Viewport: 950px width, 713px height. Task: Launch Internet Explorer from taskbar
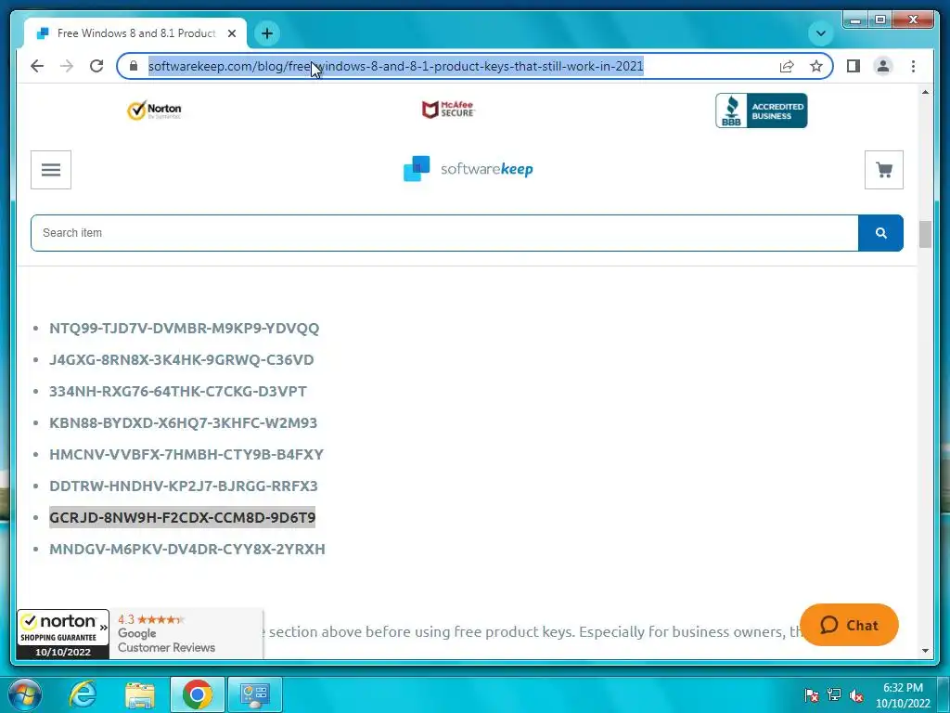83,694
